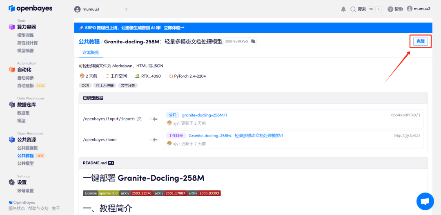Click the 文本分类 tag
This screenshot has width=441, height=215.
[x=128, y=85]
